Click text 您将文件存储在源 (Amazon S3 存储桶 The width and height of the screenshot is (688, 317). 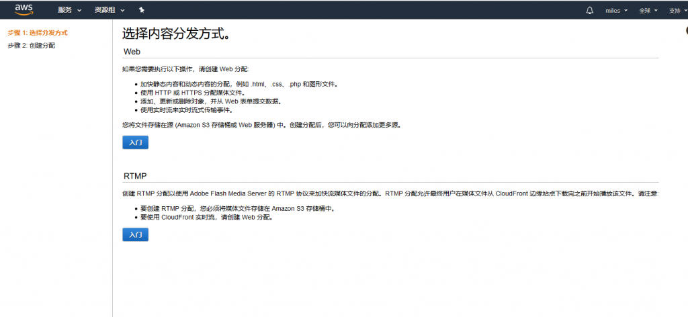262,125
